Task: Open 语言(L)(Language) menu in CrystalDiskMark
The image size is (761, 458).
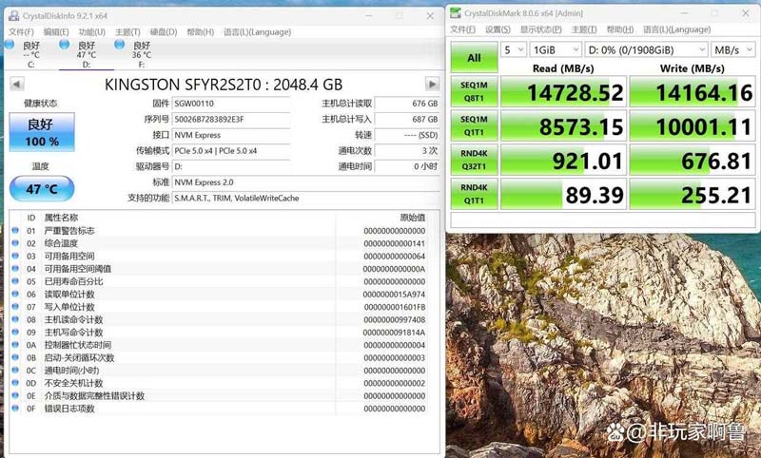Action: 677,29
